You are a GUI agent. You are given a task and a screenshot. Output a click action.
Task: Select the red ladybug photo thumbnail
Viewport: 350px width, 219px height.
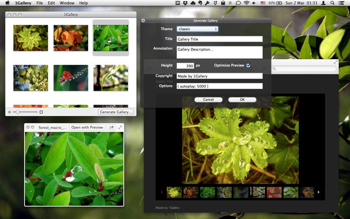70,78
